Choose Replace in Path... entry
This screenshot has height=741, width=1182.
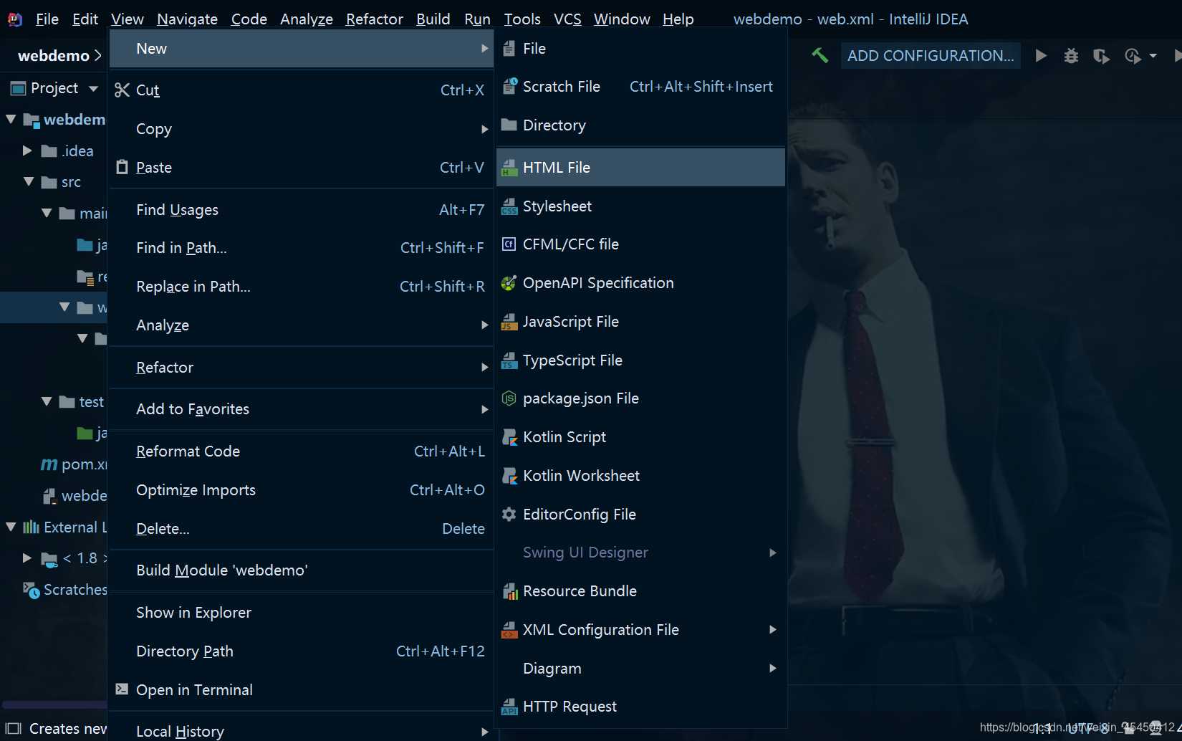tap(302, 286)
